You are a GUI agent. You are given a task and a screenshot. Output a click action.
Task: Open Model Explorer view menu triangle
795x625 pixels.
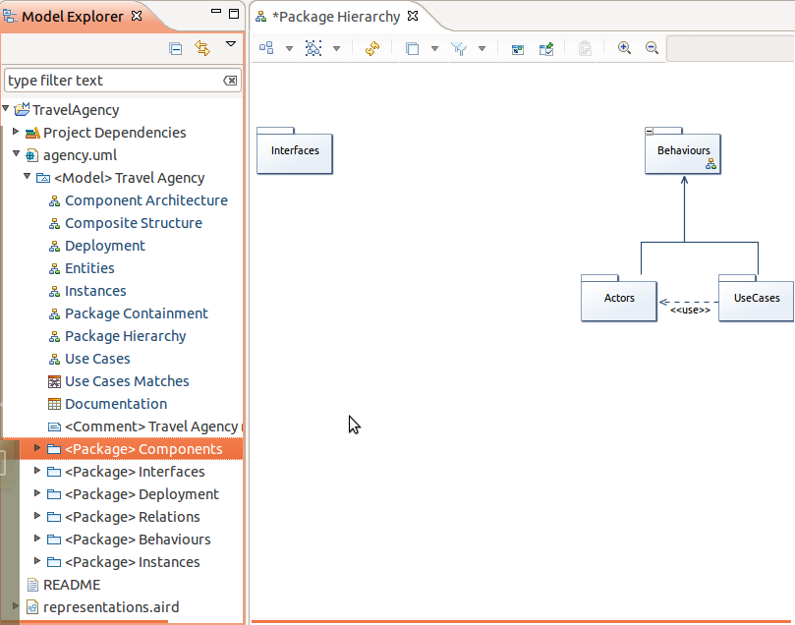coord(231,44)
